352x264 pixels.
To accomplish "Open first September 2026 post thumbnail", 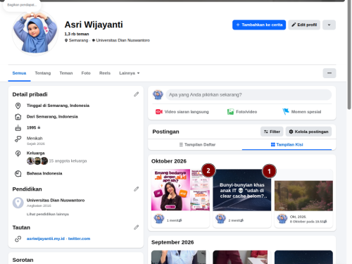I will click(x=180, y=257).
